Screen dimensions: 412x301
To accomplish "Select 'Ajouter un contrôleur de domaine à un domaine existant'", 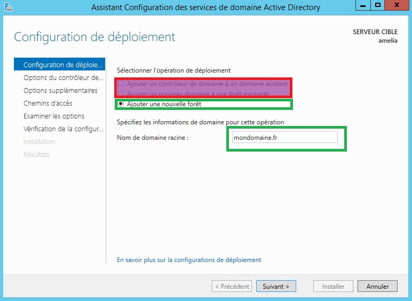I will click(121, 84).
